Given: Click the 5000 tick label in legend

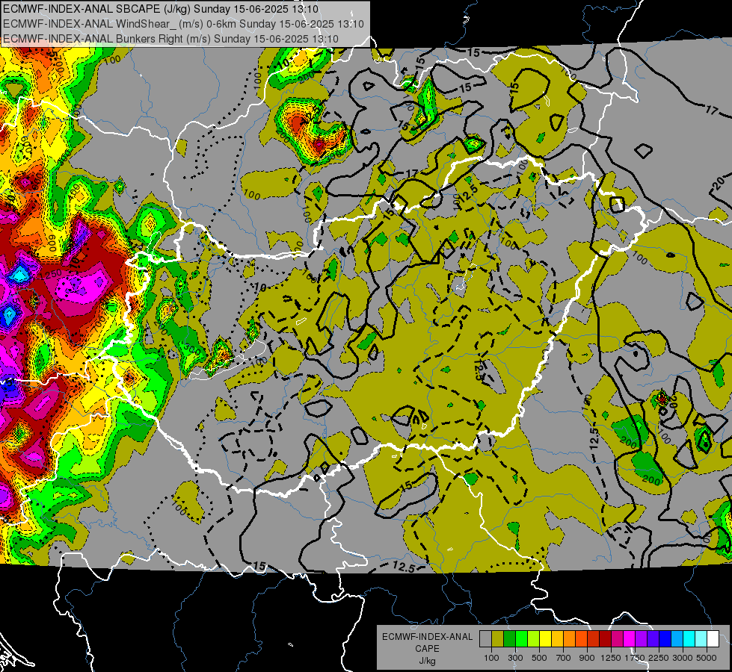Looking at the screenshot, I should (706, 658).
